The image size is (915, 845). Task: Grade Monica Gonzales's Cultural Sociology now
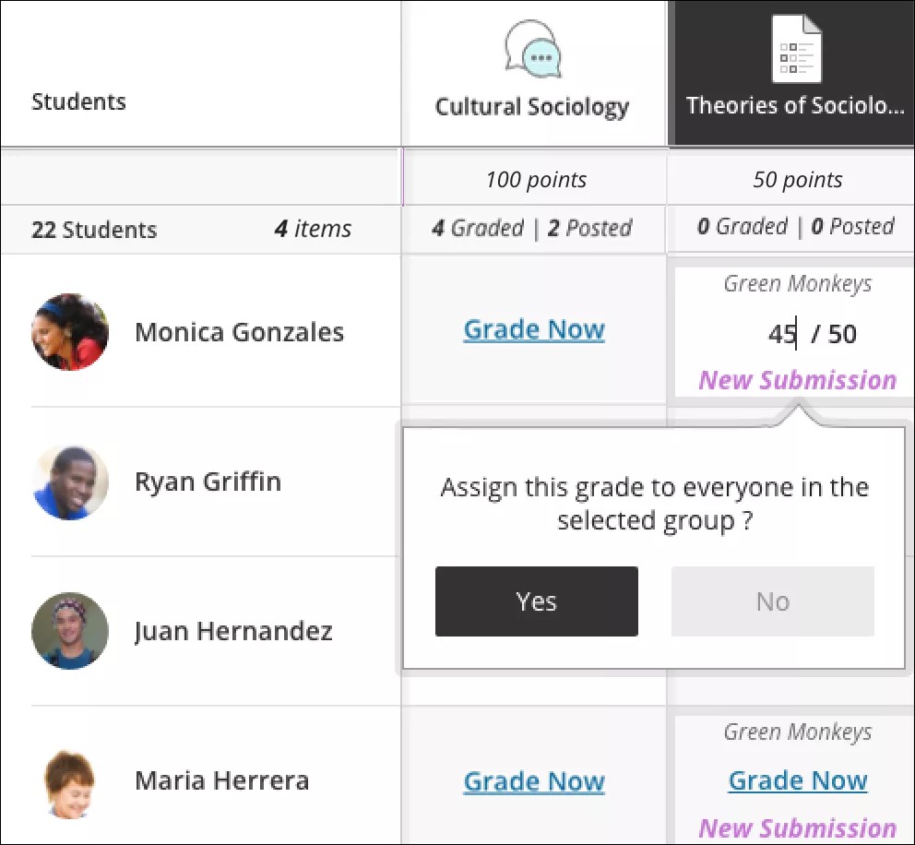(x=534, y=330)
